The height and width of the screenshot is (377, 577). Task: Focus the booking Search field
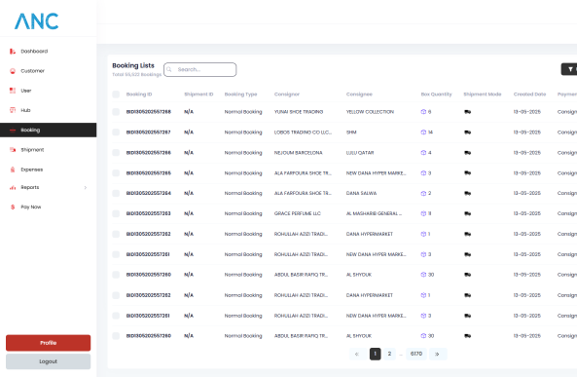pos(200,69)
